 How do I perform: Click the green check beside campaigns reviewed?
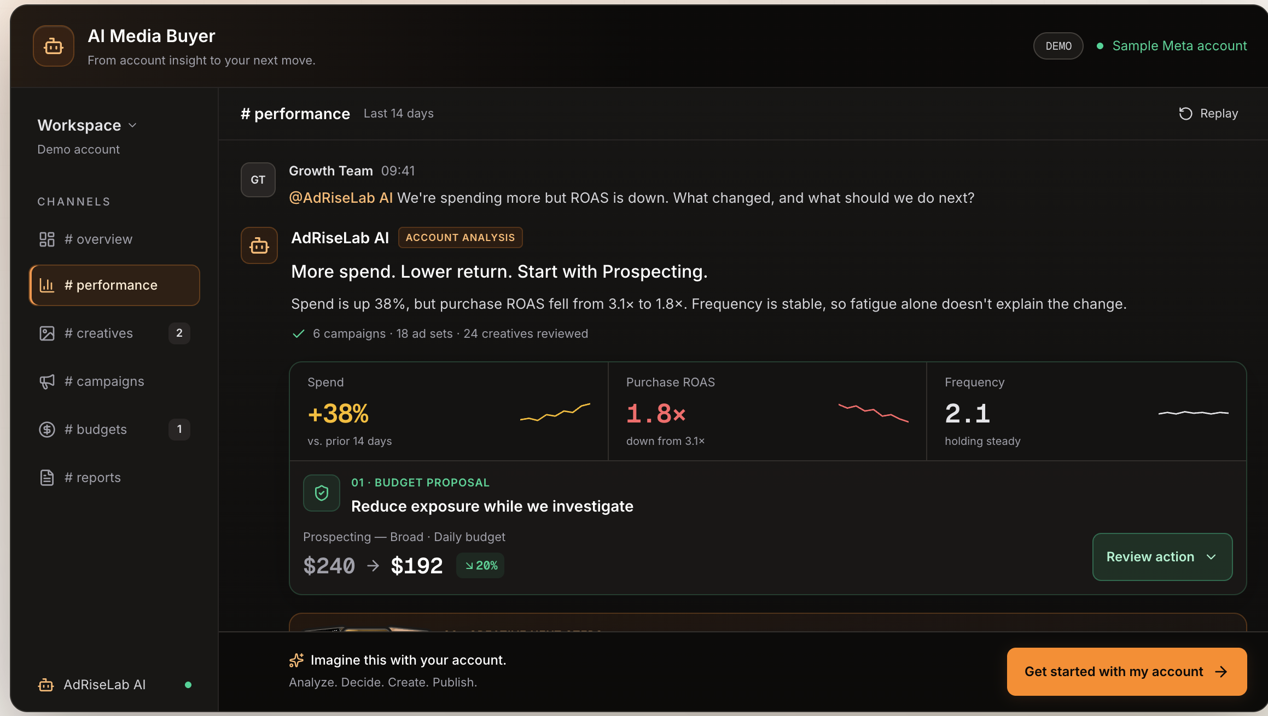[299, 334]
